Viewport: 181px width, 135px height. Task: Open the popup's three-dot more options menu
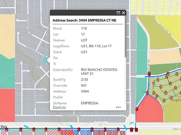coord(118,107)
